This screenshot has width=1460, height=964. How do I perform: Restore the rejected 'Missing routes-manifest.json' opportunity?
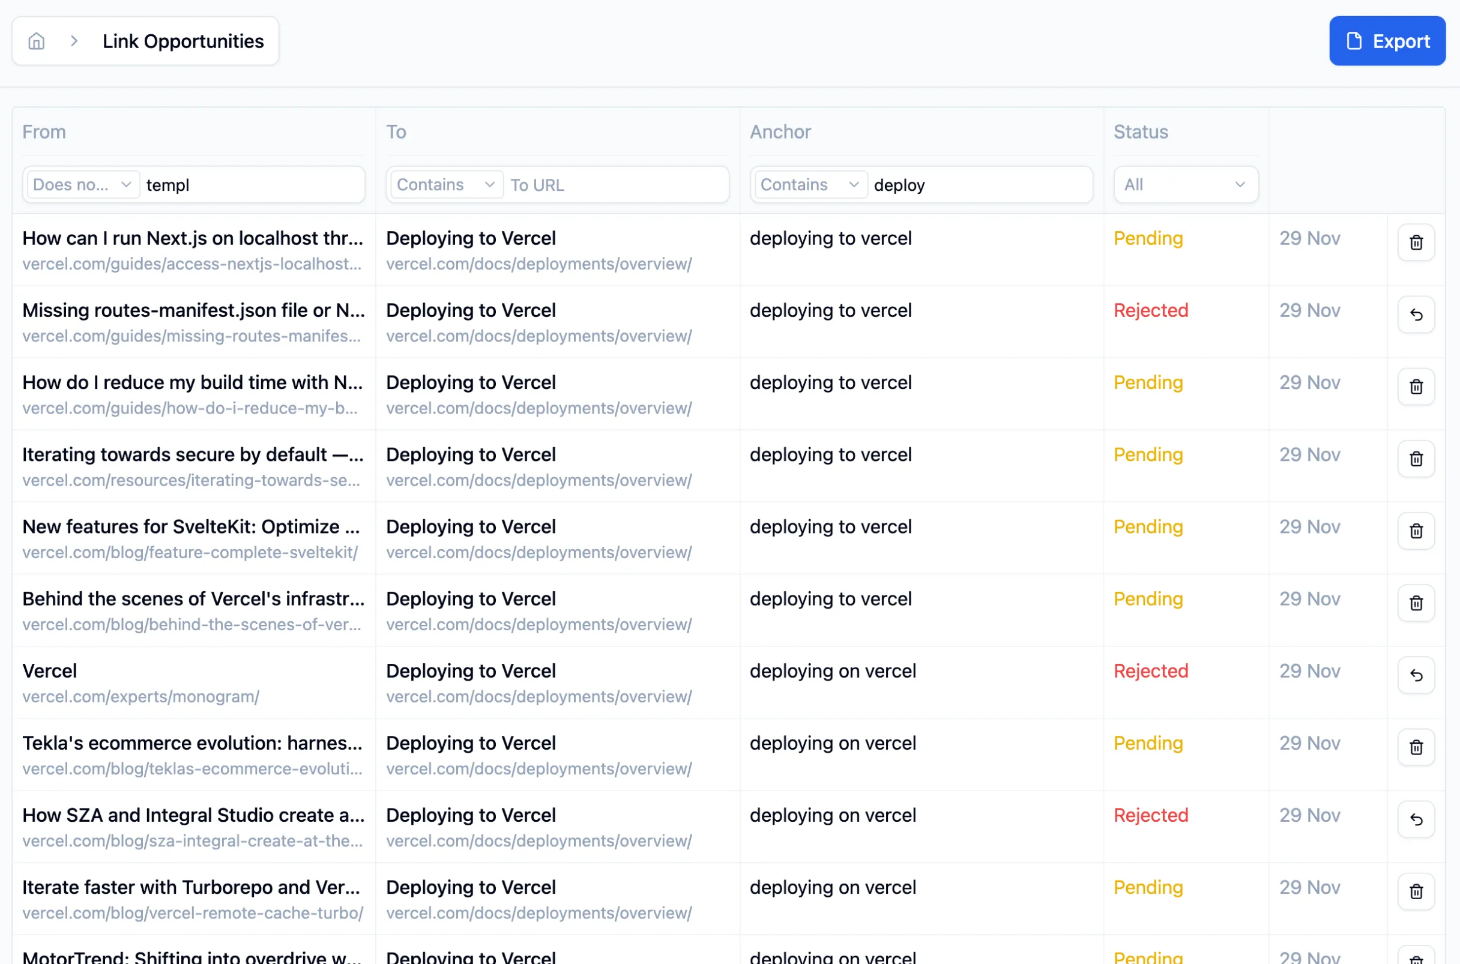point(1416,315)
